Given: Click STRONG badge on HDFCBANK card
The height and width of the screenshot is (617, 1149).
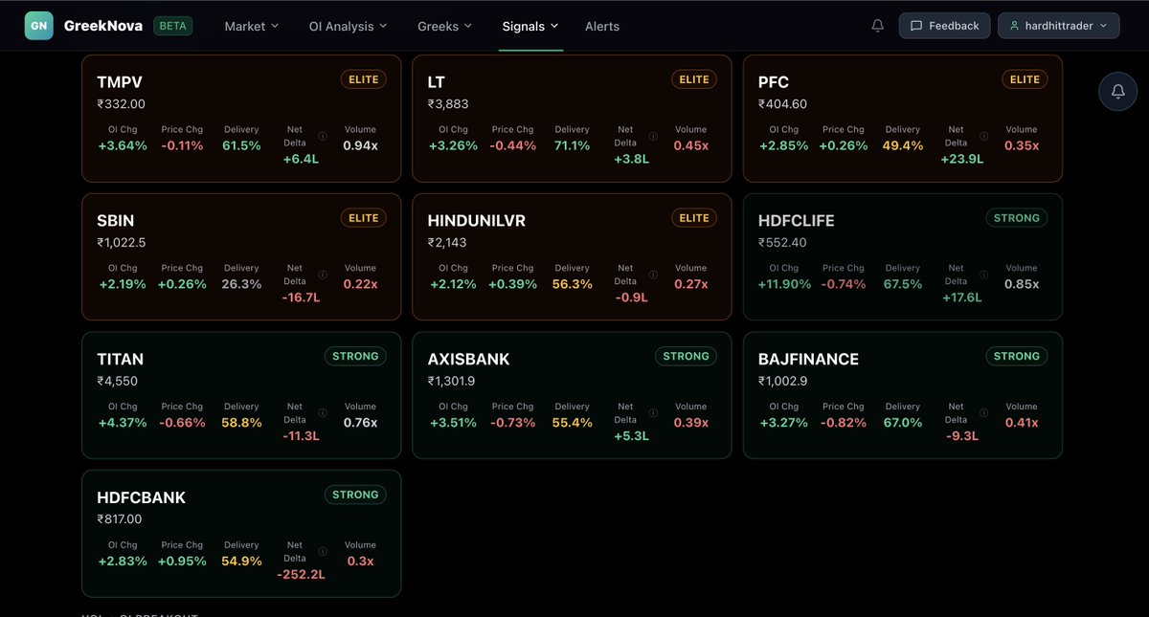Looking at the screenshot, I should click(355, 495).
